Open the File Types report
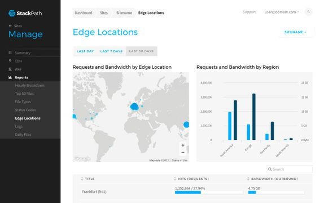This screenshot has height=203, width=324. point(23,102)
